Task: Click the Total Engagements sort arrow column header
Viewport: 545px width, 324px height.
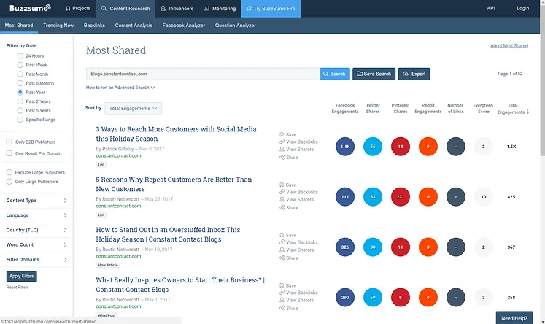Action: tap(513, 109)
